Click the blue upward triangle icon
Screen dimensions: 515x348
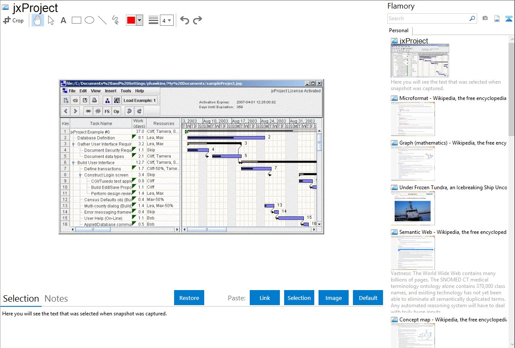[x=509, y=18]
